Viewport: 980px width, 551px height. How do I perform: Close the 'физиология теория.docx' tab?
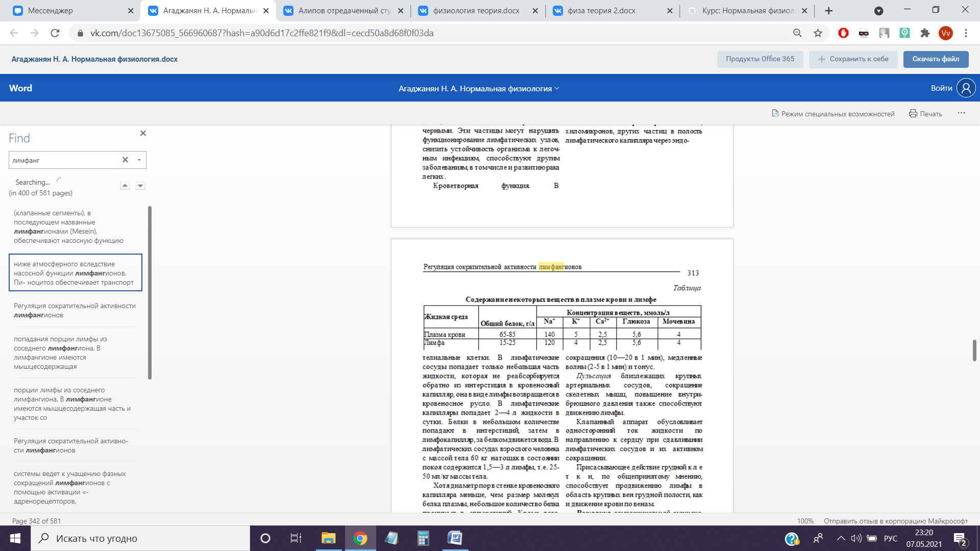coord(535,11)
